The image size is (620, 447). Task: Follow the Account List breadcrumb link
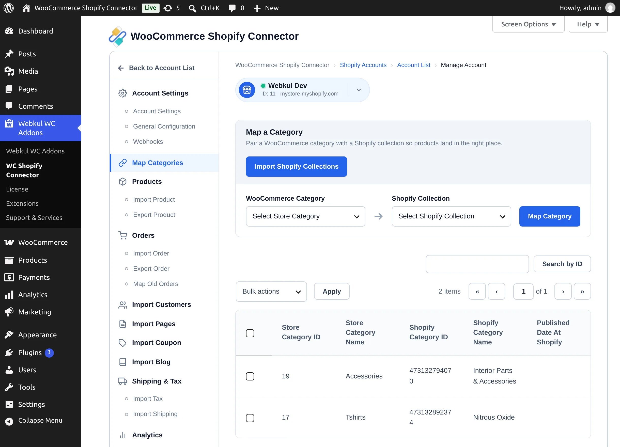(414, 65)
